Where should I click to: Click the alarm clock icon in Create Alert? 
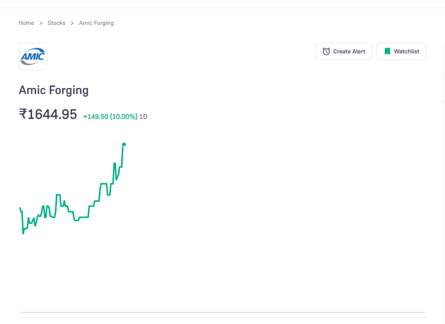click(x=326, y=51)
